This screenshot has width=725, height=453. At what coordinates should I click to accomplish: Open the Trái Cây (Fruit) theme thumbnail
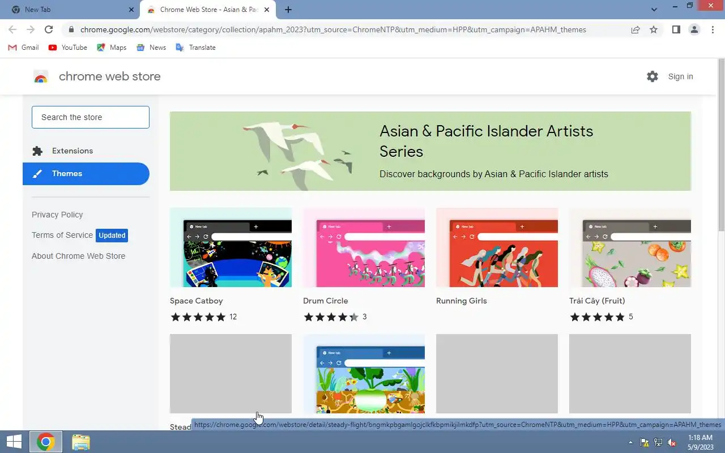pyautogui.click(x=630, y=247)
